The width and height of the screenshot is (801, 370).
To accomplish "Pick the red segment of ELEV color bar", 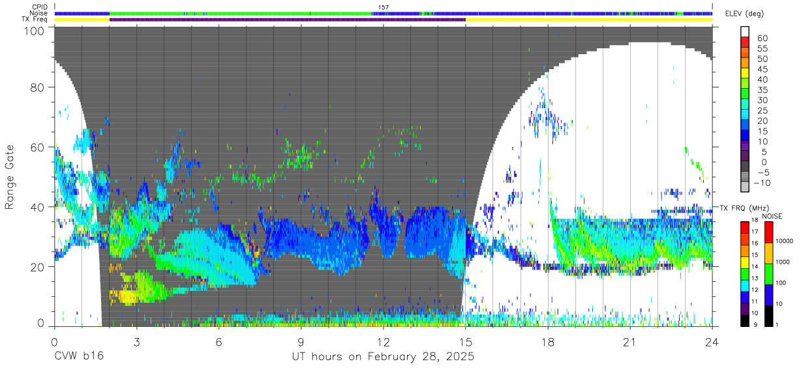I will click(745, 42).
